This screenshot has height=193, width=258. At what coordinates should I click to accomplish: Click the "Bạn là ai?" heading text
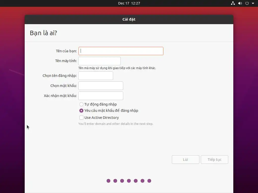point(43,33)
